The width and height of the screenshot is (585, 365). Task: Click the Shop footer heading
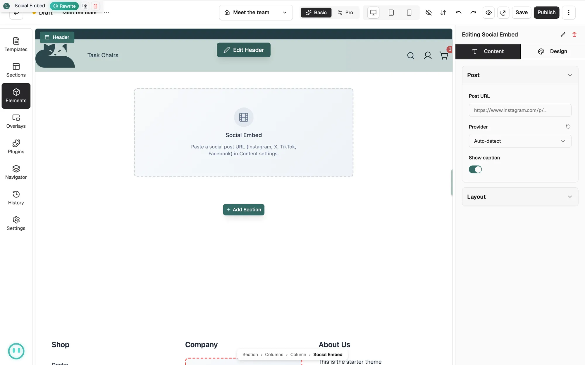pos(60,345)
